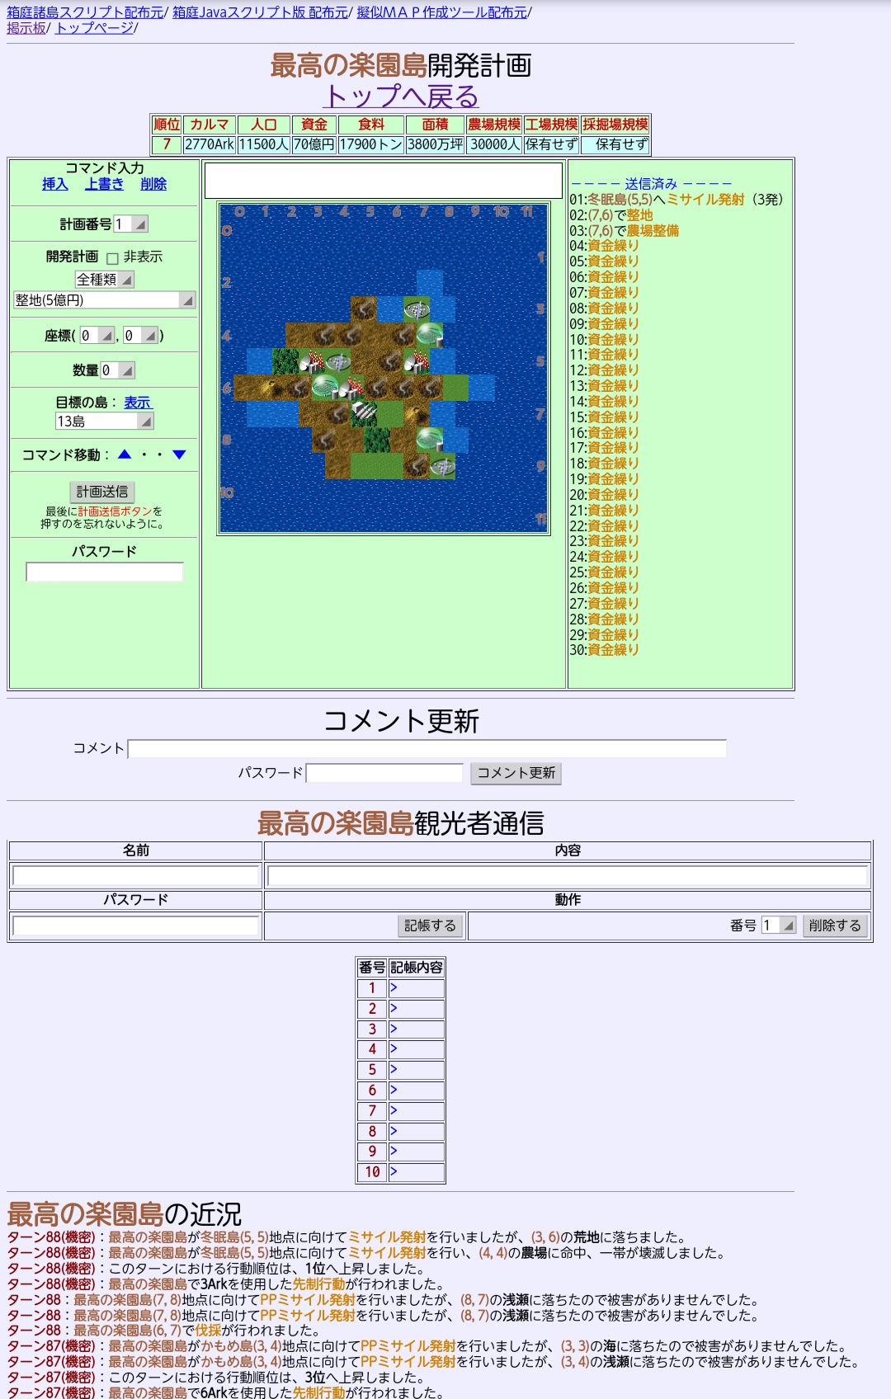
Task: Open the トップページ link
Action: 94,28
